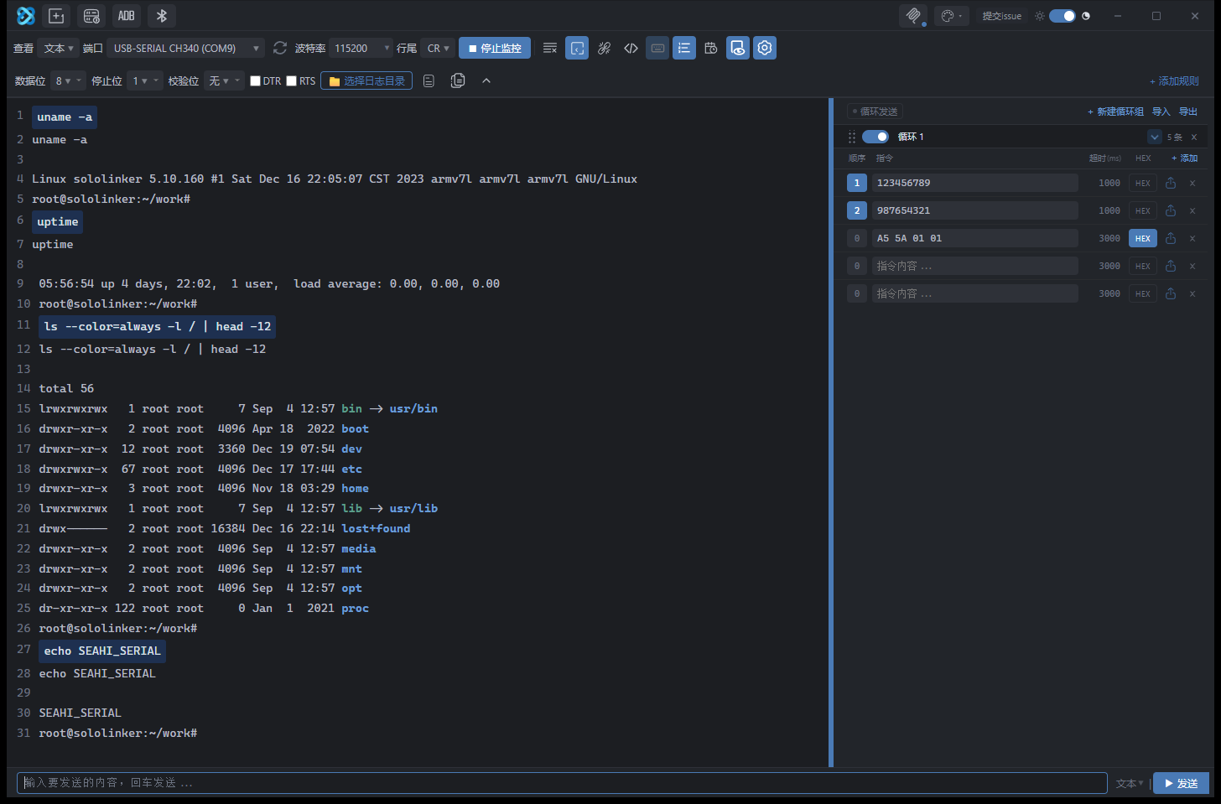The height and width of the screenshot is (804, 1221).
Task: Toggle HEX for the 123456789 command
Action: pyautogui.click(x=1142, y=183)
